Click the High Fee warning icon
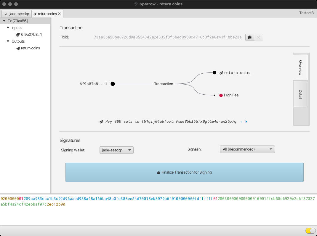Image resolution: width=317 pixels, height=236 pixels. click(x=221, y=95)
